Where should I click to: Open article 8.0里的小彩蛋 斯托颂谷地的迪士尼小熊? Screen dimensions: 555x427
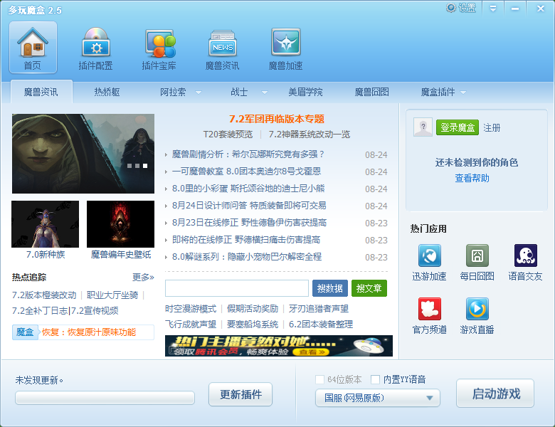coord(248,189)
